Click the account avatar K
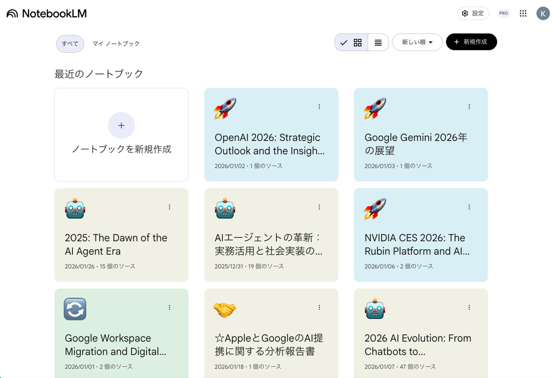Screen dimensions: 552x378 pyautogui.click(x=543, y=13)
